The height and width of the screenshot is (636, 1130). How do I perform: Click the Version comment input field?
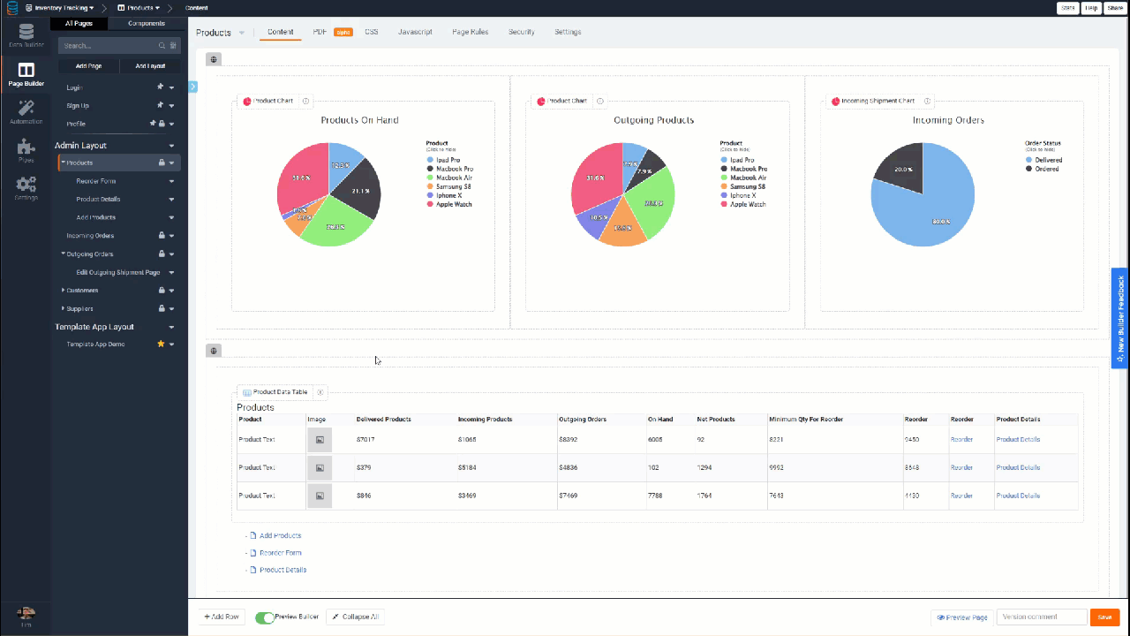1041,617
